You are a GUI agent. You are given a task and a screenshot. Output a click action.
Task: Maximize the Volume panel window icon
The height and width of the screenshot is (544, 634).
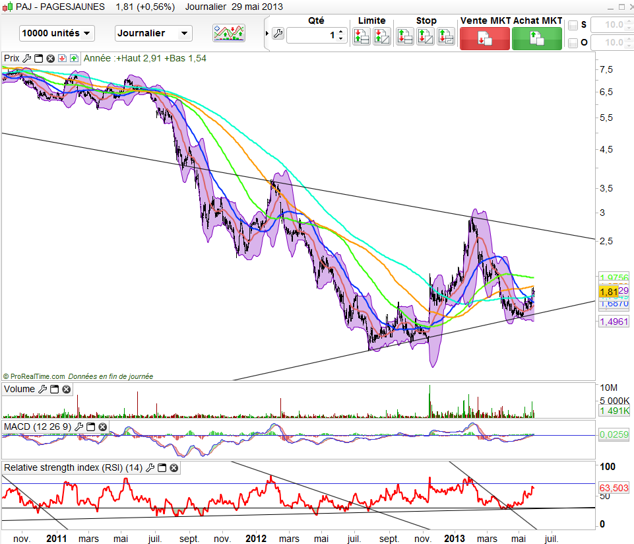tap(54, 390)
